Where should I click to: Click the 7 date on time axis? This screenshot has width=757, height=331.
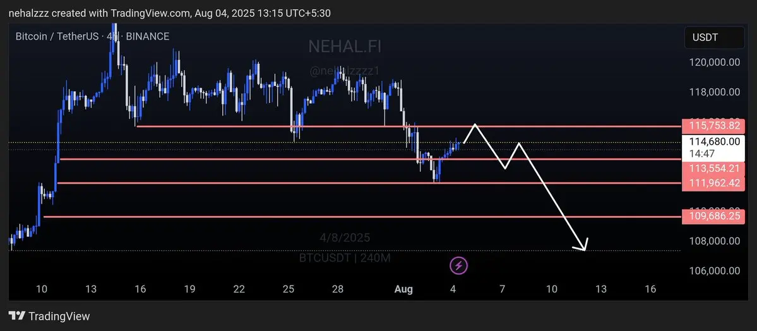(502, 289)
